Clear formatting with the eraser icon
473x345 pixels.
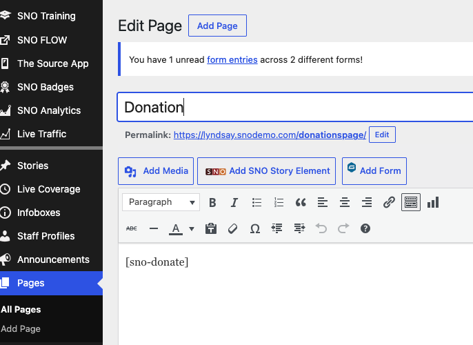233,228
